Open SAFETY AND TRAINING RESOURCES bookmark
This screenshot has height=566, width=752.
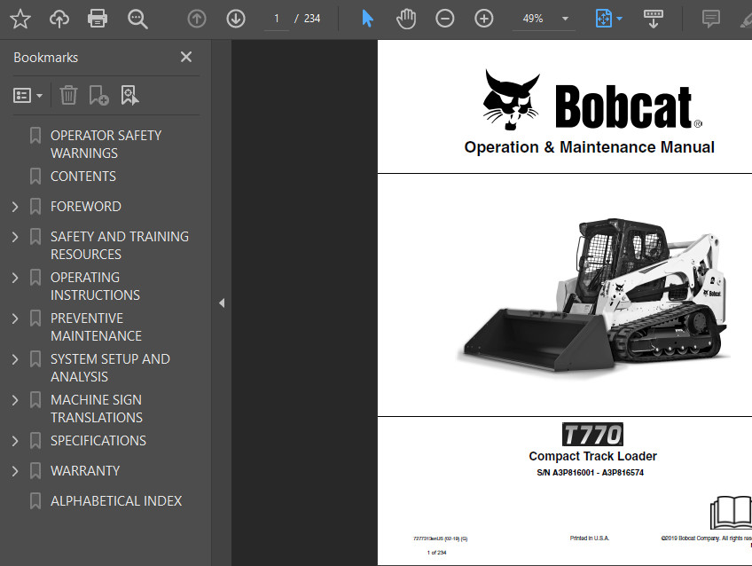(120, 245)
